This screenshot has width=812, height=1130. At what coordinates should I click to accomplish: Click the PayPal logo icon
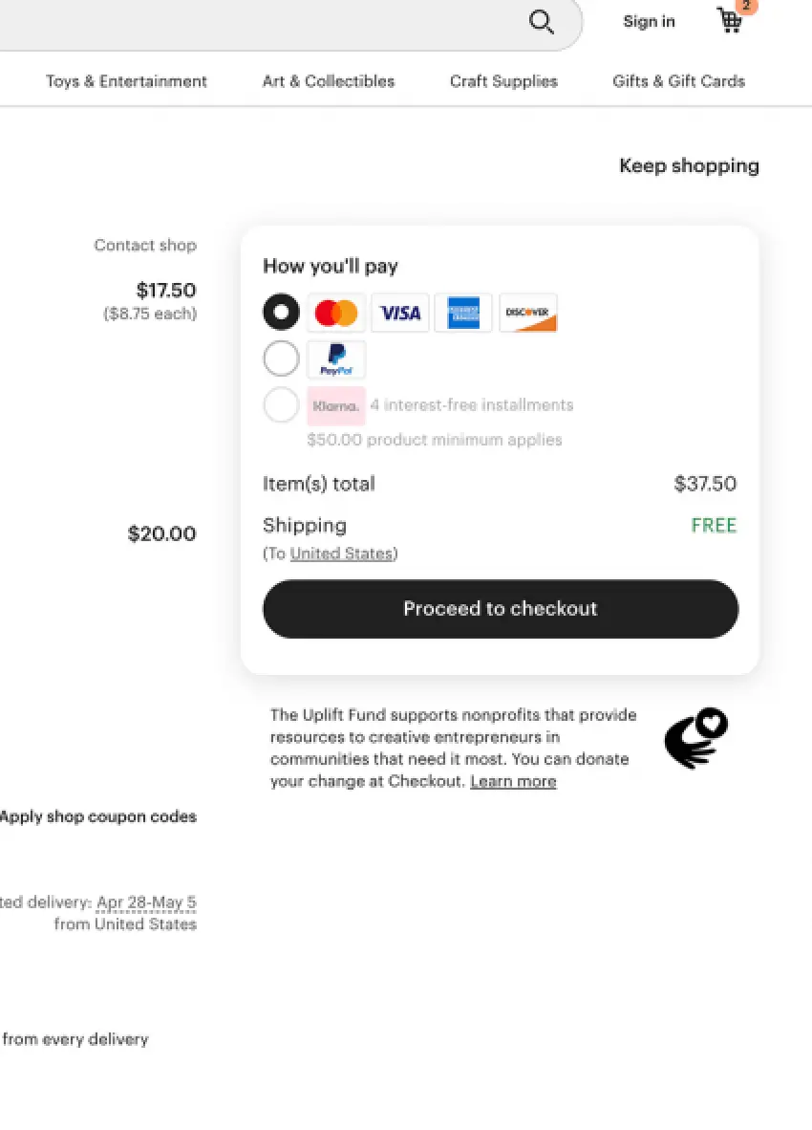click(336, 359)
